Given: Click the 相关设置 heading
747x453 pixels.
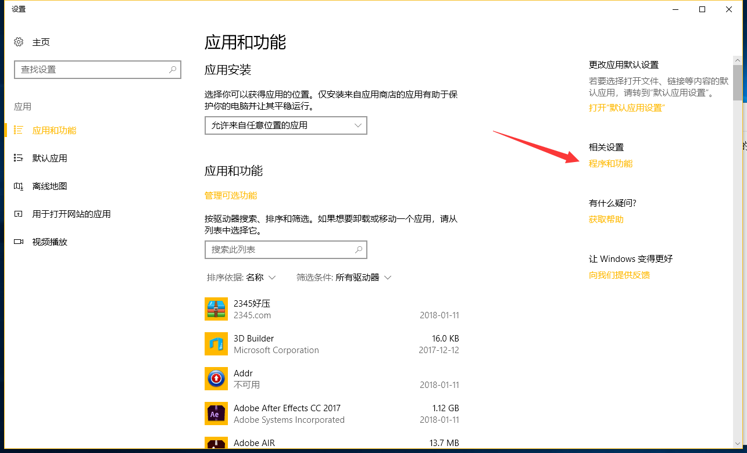Looking at the screenshot, I should pos(606,148).
